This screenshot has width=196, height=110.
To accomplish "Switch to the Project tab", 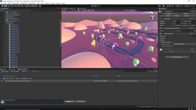I will click(x=4, y=69).
